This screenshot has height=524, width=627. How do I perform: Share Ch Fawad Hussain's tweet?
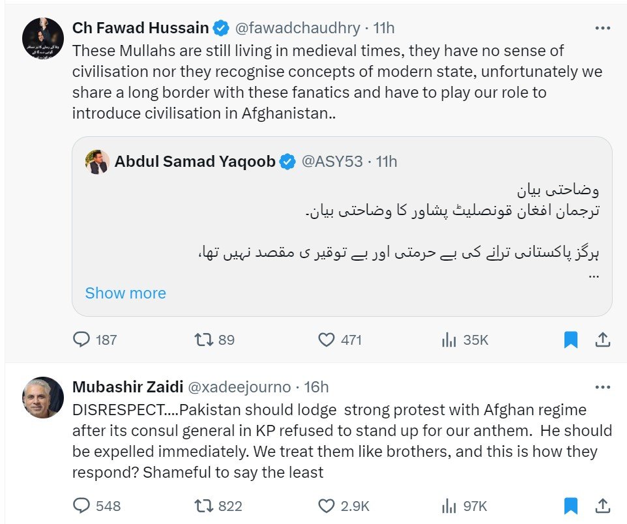[x=603, y=340]
